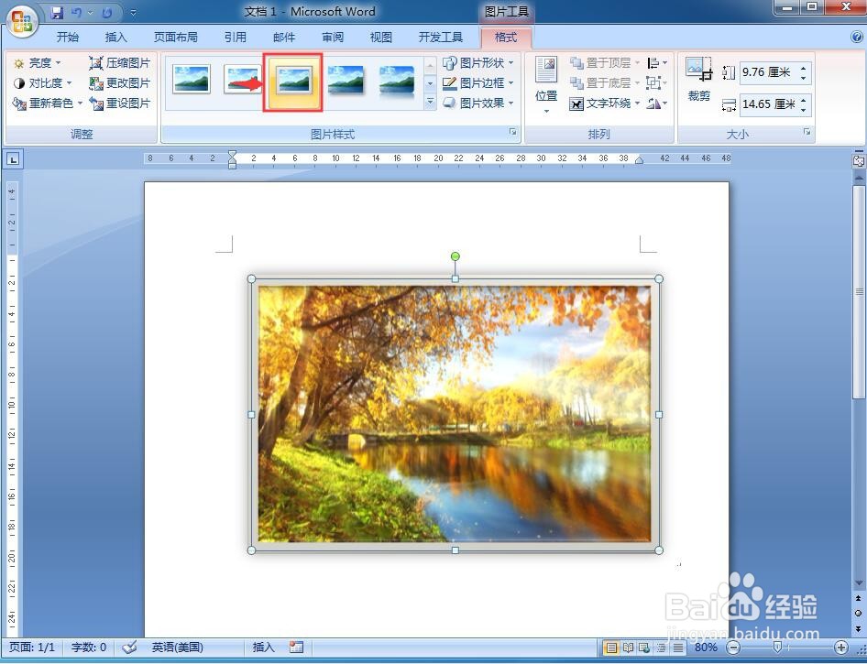Open the 文字环绕 text wrapping menu
Screen dimensions: 867x664
604,103
